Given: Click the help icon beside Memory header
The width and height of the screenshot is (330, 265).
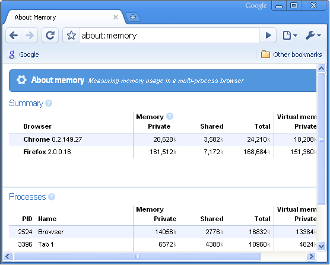Looking at the screenshot, I should tap(170, 116).
